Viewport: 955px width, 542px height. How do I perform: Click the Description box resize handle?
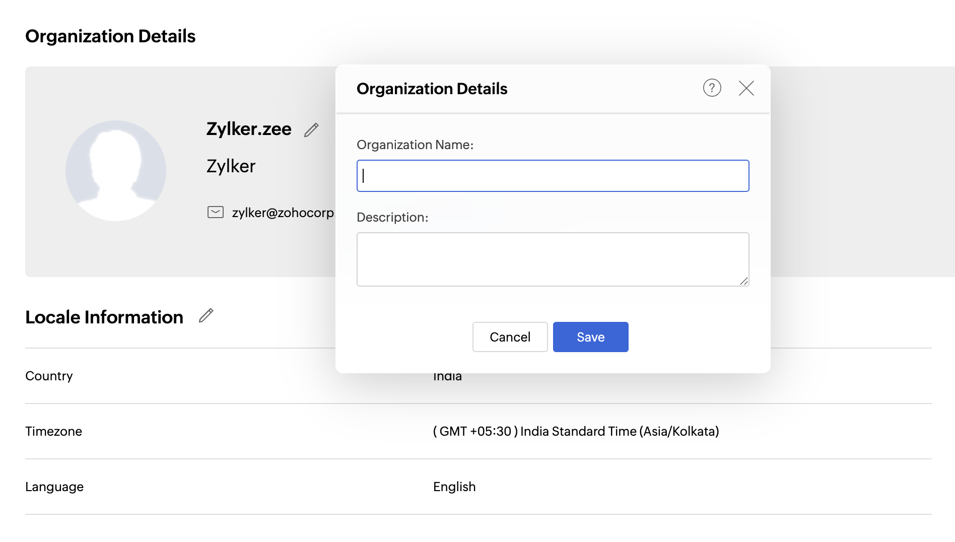tap(744, 281)
